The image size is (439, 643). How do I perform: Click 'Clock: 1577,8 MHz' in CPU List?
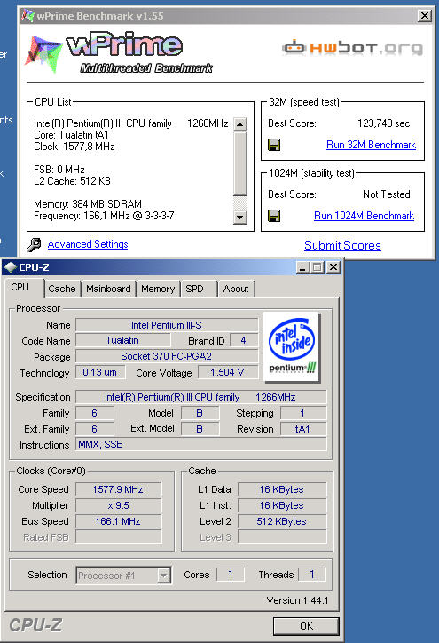point(74,147)
